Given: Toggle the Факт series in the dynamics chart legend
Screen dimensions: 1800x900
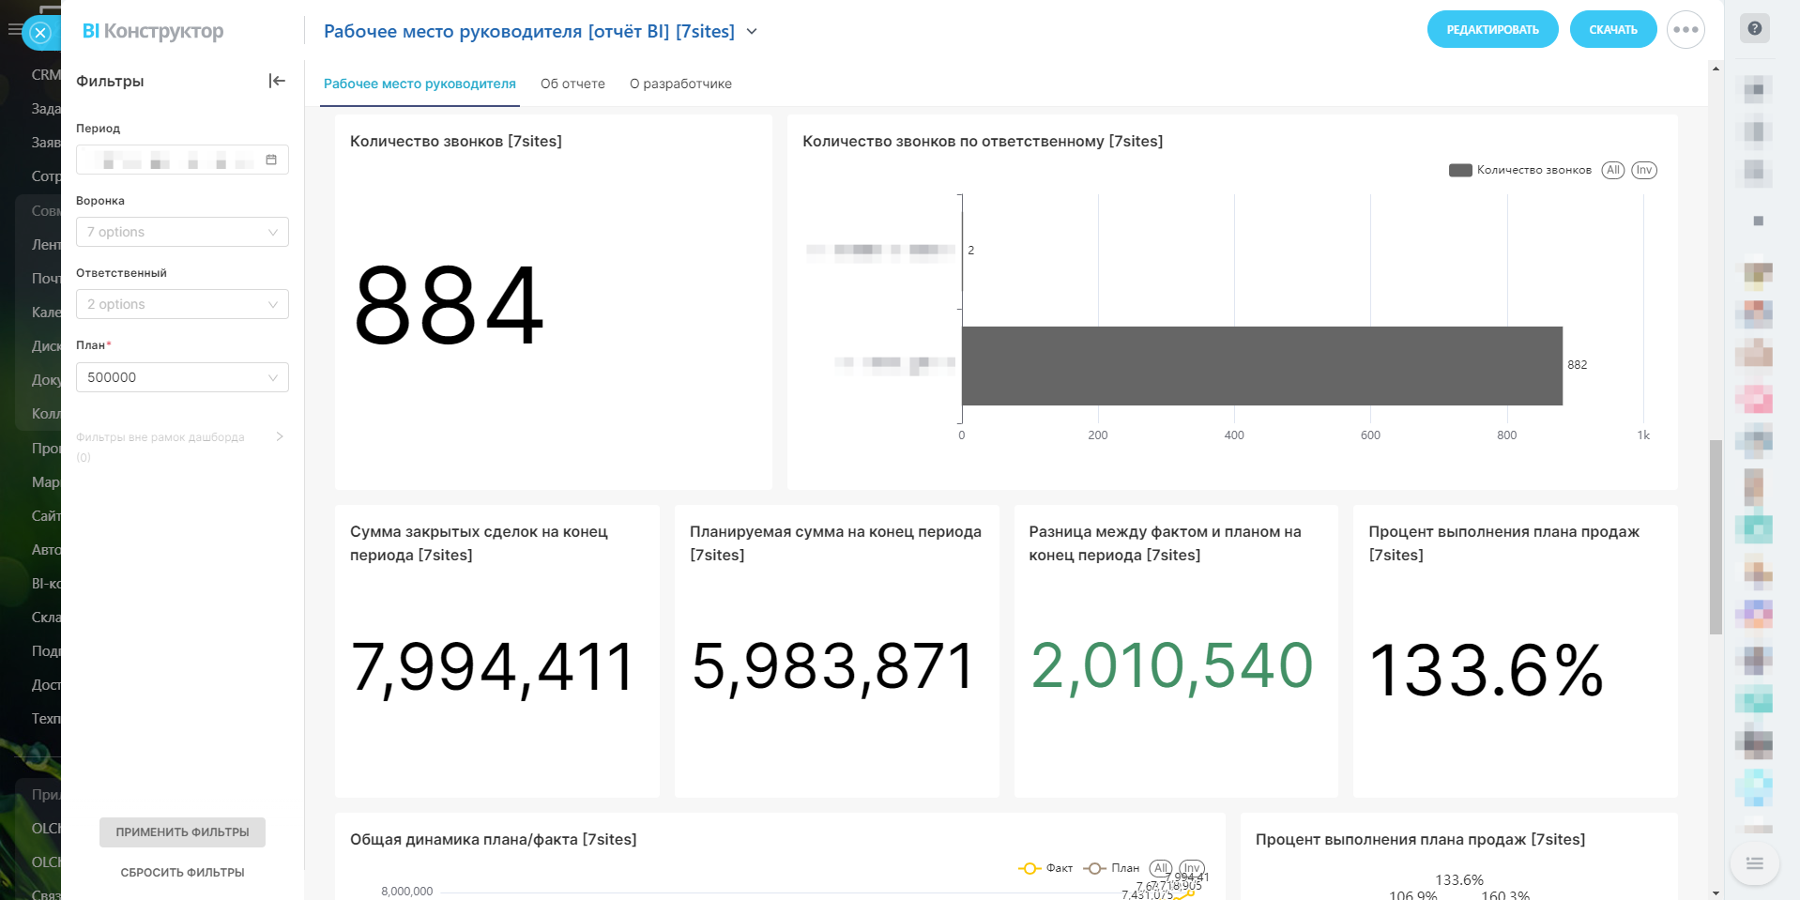Looking at the screenshot, I should point(1045,868).
